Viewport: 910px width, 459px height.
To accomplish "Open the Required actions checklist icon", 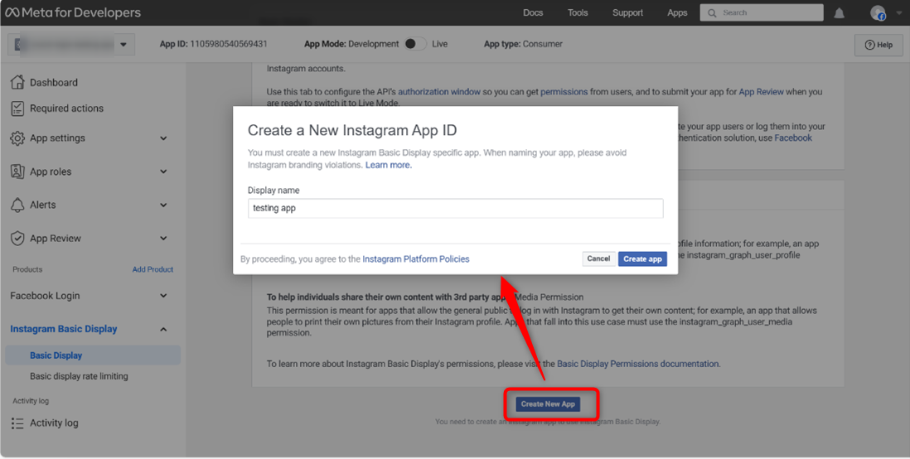I will click(x=17, y=109).
